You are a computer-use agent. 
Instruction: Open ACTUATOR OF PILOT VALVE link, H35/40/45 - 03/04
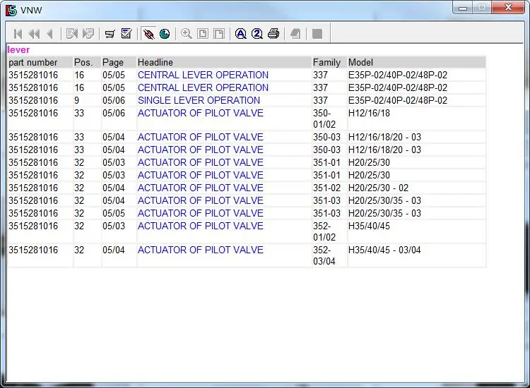pyautogui.click(x=201, y=250)
